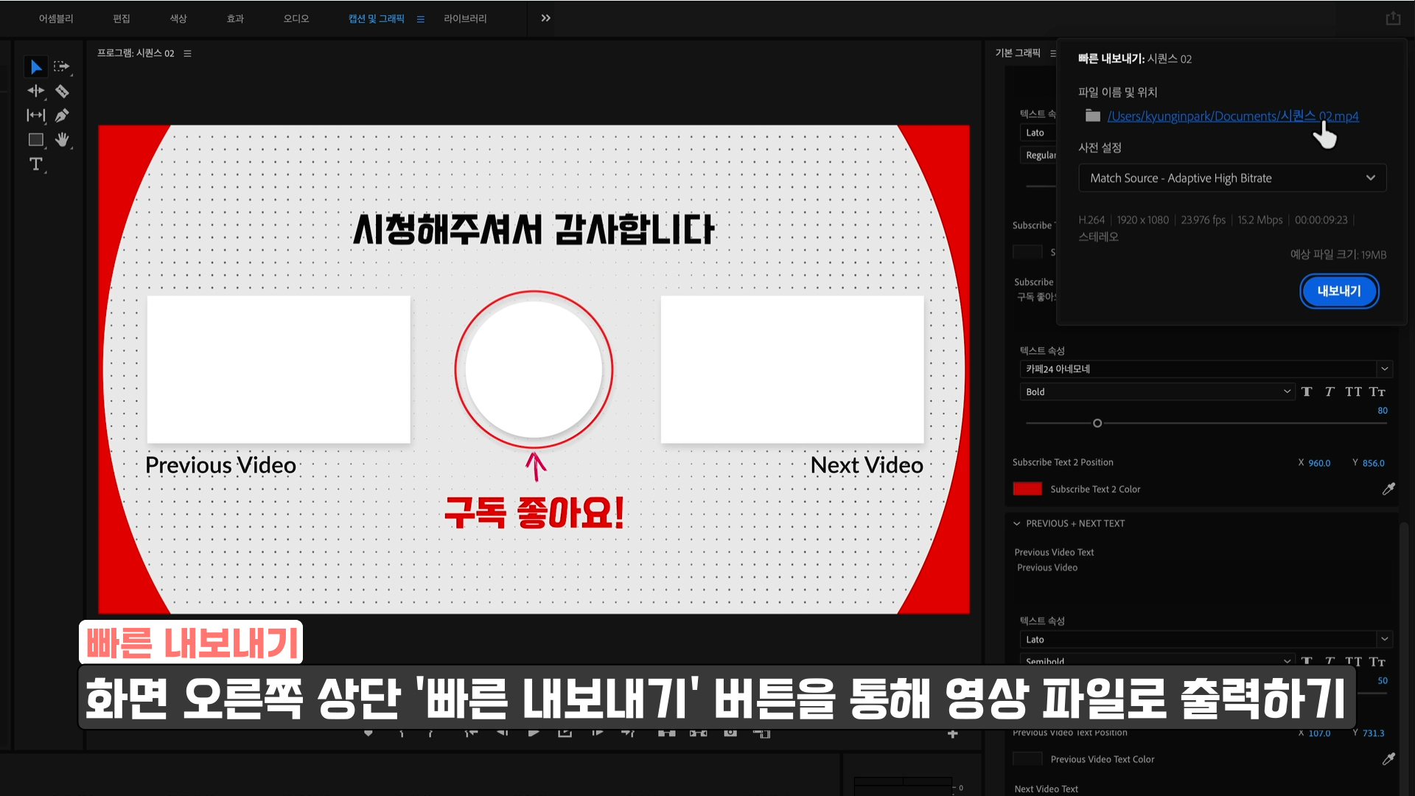Viewport: 1415px width, 796px height.
Task: Select the Type tool
Action: pos(35,164)
